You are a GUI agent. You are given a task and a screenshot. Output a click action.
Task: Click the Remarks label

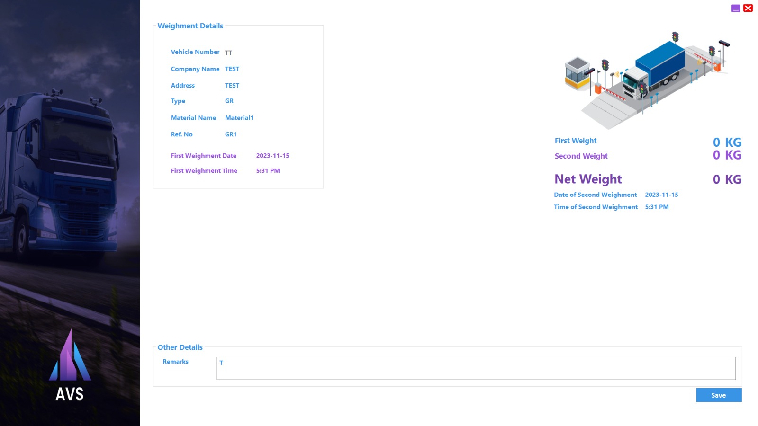tap(175, 362)
